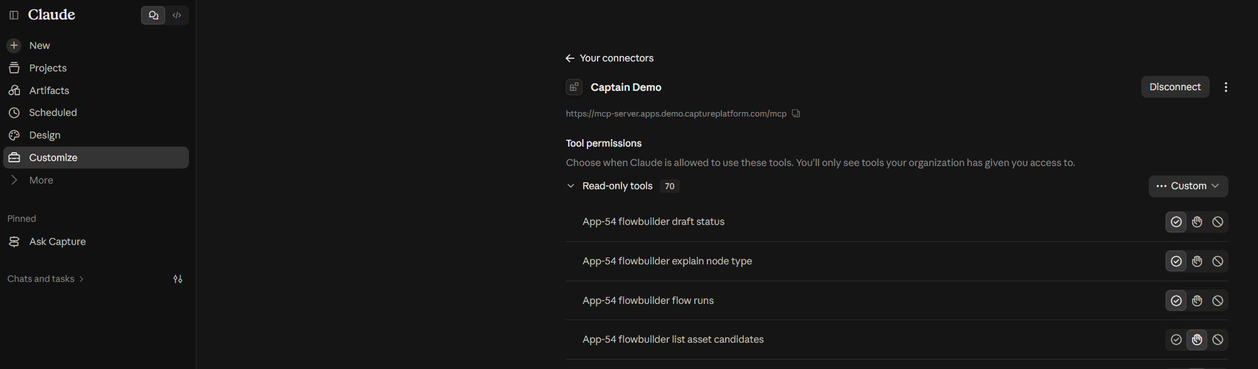Expand the More sidebar section
The height and width of the screenshot is (369, 1258).
click(x=96, y=180)
